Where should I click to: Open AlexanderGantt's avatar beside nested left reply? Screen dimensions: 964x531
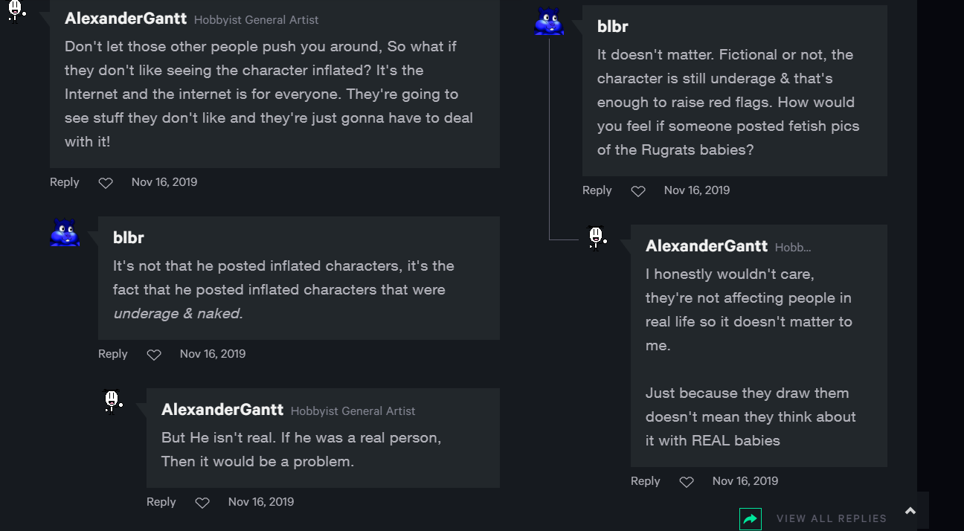(x=112, y=401)
